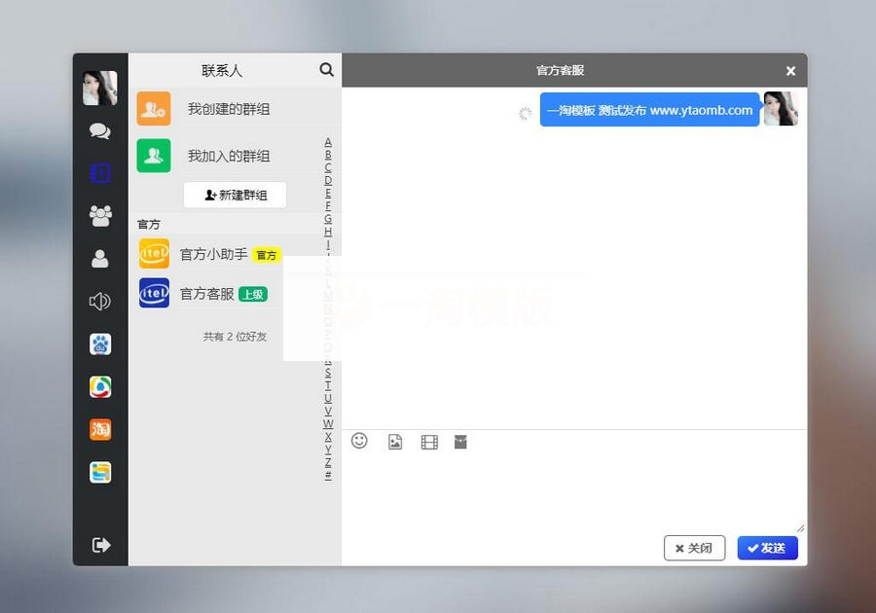Click the itel logo icon in sidebar
Viewport: 876px width, 613px height.
(99, 172)
